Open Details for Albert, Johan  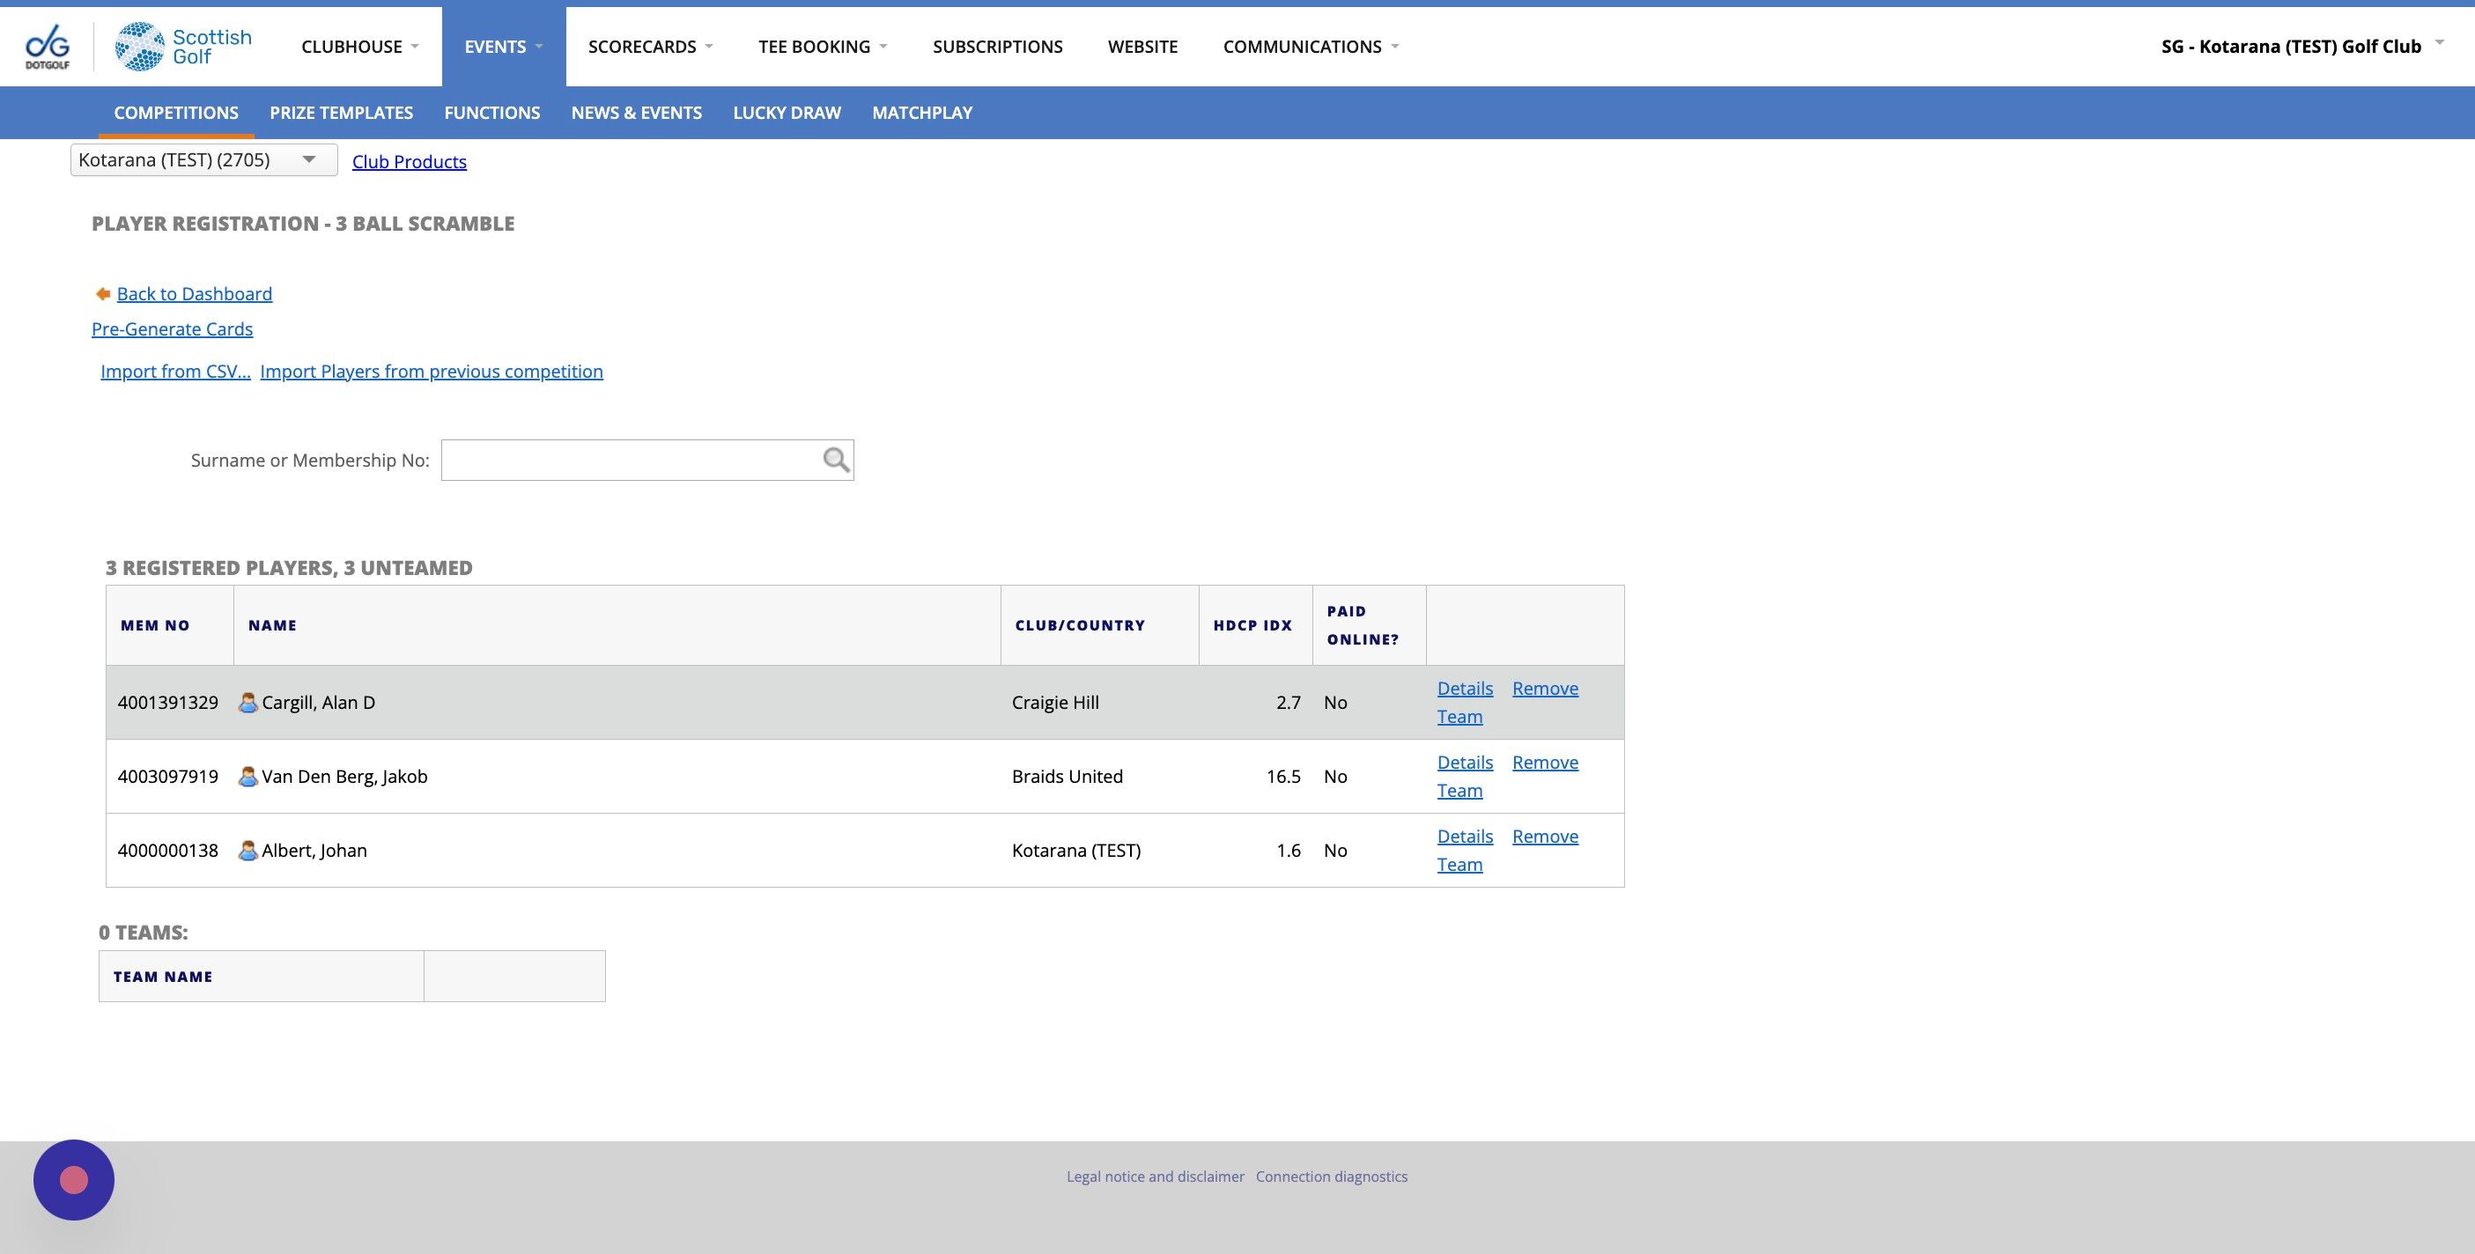(1464, 836)
